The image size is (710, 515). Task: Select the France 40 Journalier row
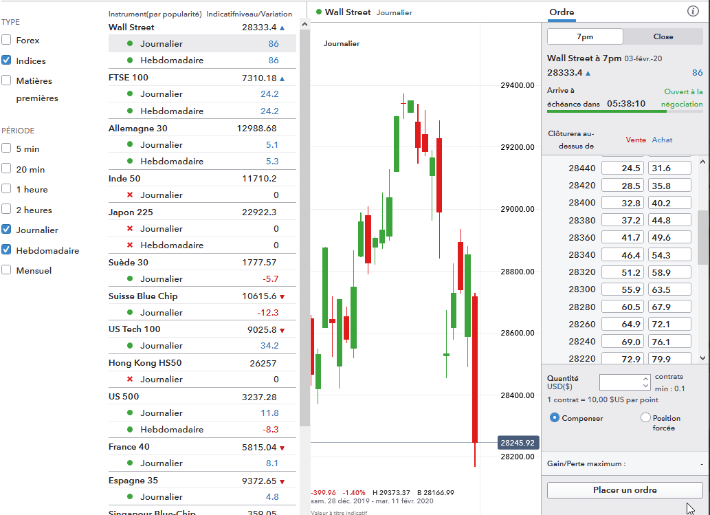click(x=202, y=463)
